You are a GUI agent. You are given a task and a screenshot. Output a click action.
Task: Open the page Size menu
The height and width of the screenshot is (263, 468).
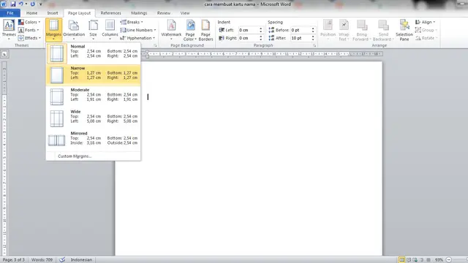93,30
